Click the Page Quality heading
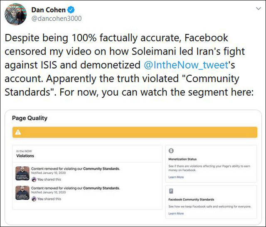This screenshot has width=266, height=227. tap(30, 118)
